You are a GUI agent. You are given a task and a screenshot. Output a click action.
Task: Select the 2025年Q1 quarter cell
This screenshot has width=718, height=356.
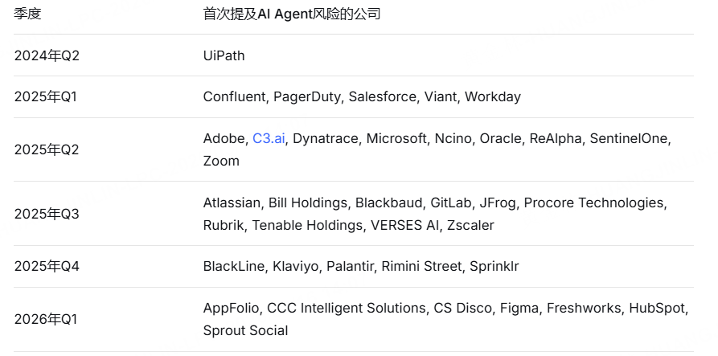pos(47,97)
